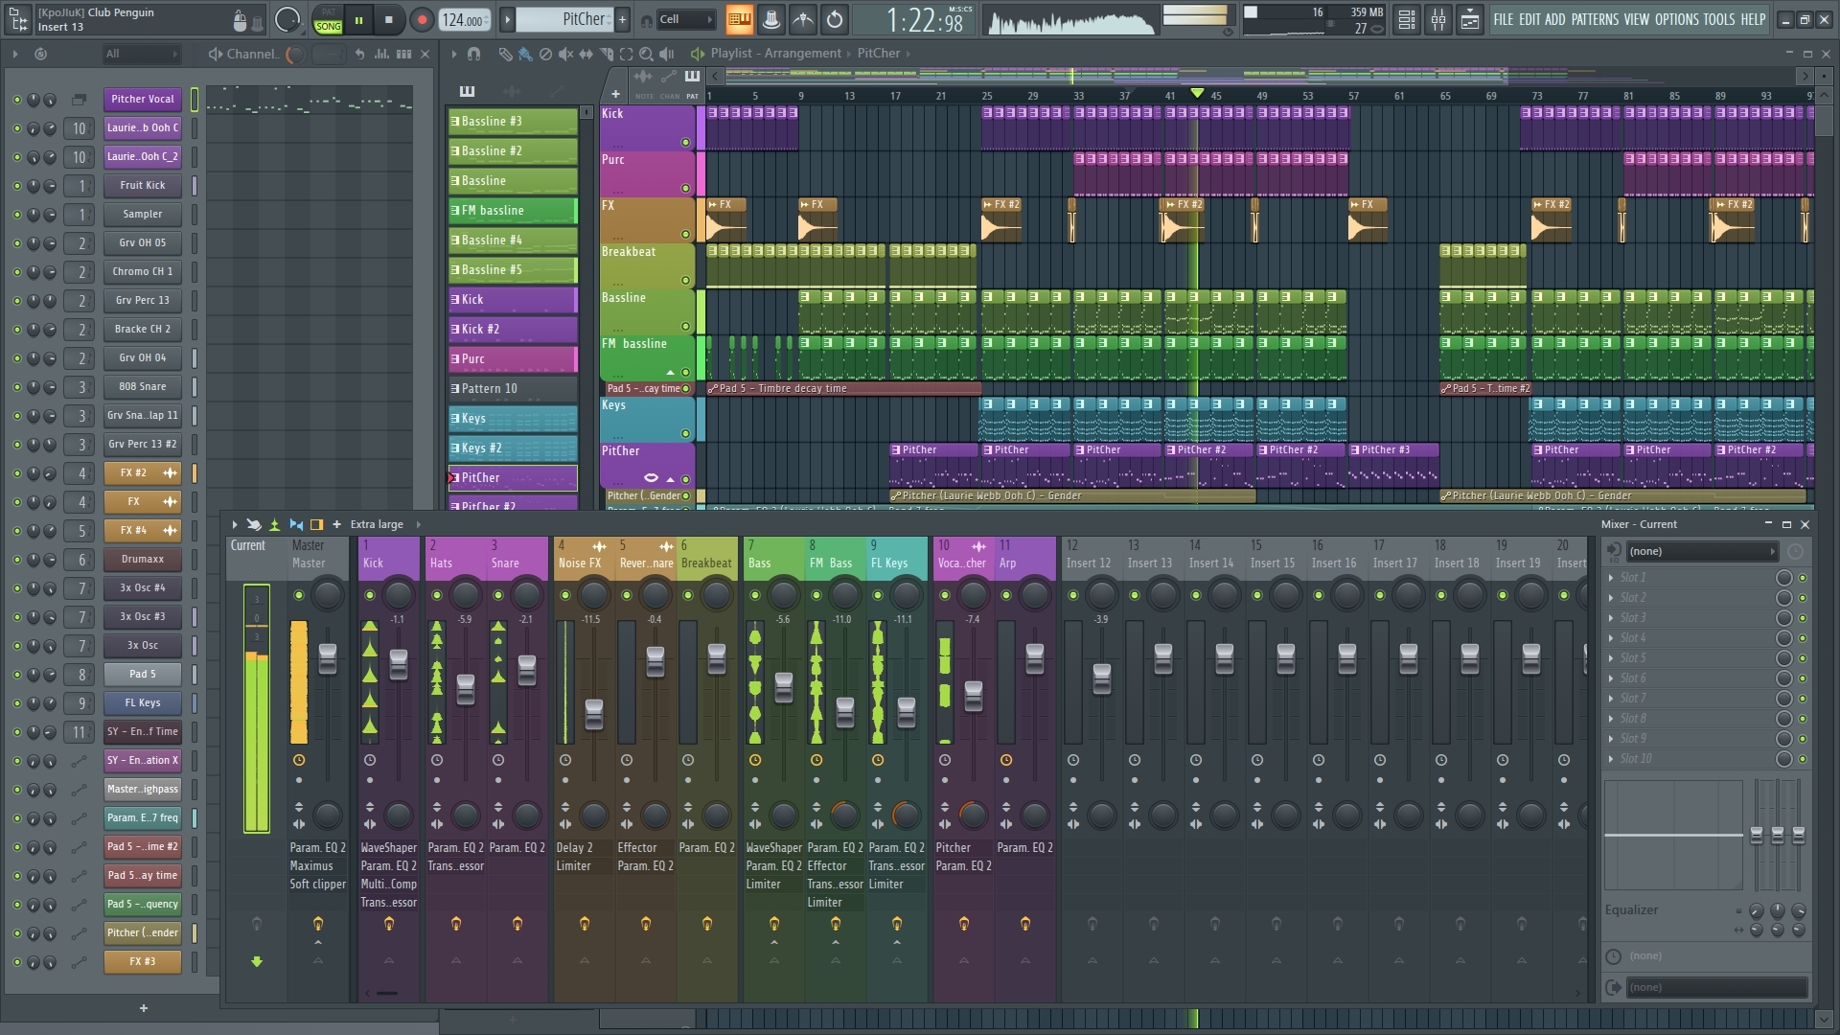Mute the Master mixer track LED
Viewport: 1840px width, 1035px height.
click(299, 595)
